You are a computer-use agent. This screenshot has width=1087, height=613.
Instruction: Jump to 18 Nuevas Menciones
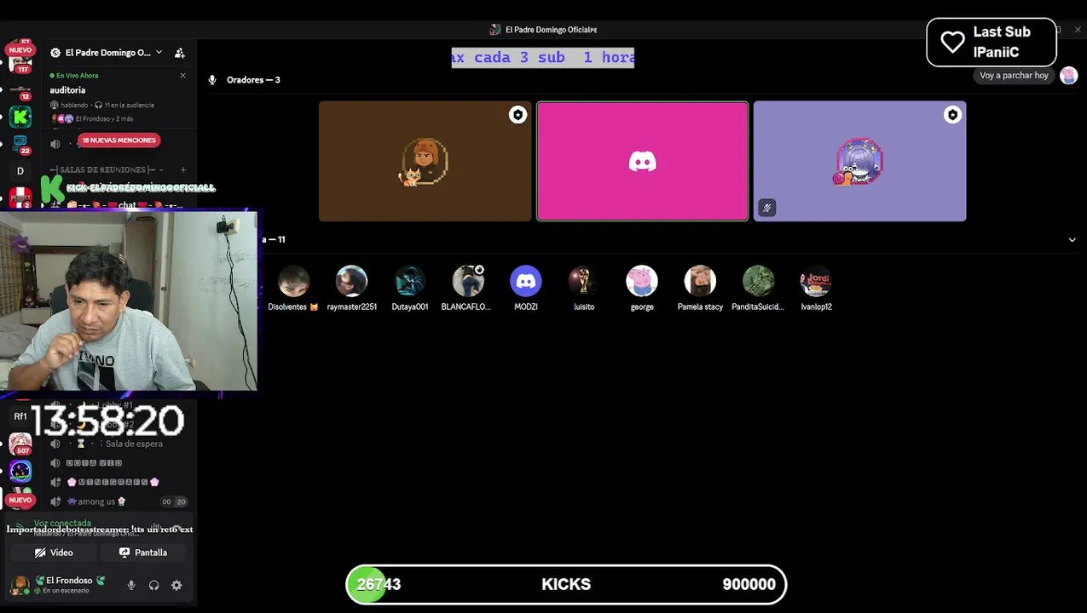point(119,140)
